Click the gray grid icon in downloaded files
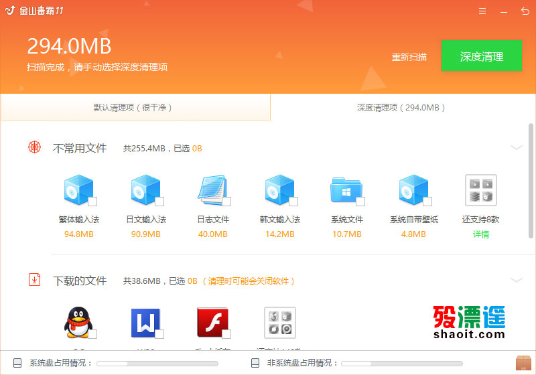The image size is (536, 375). (279, 322)
